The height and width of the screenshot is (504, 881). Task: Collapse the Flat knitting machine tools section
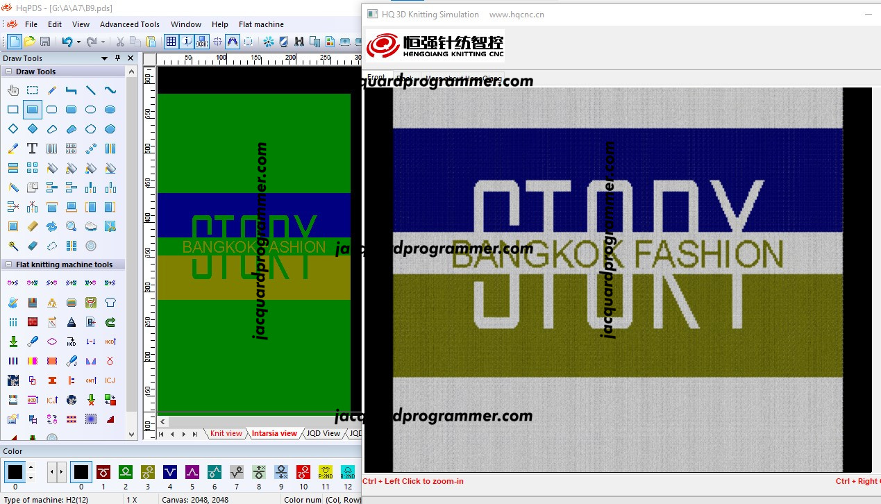click(x=8, y=264)
